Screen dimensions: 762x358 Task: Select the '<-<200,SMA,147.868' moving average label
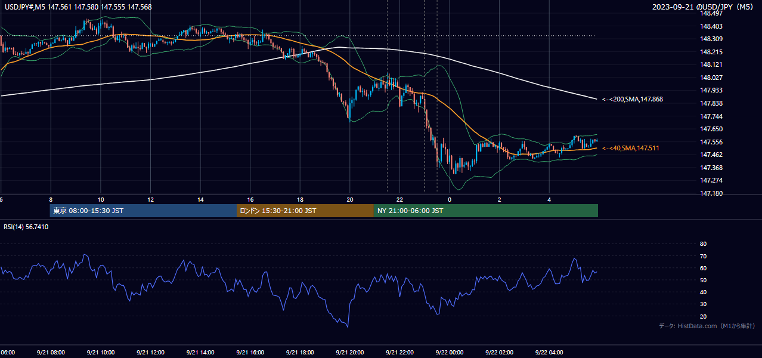632,99
